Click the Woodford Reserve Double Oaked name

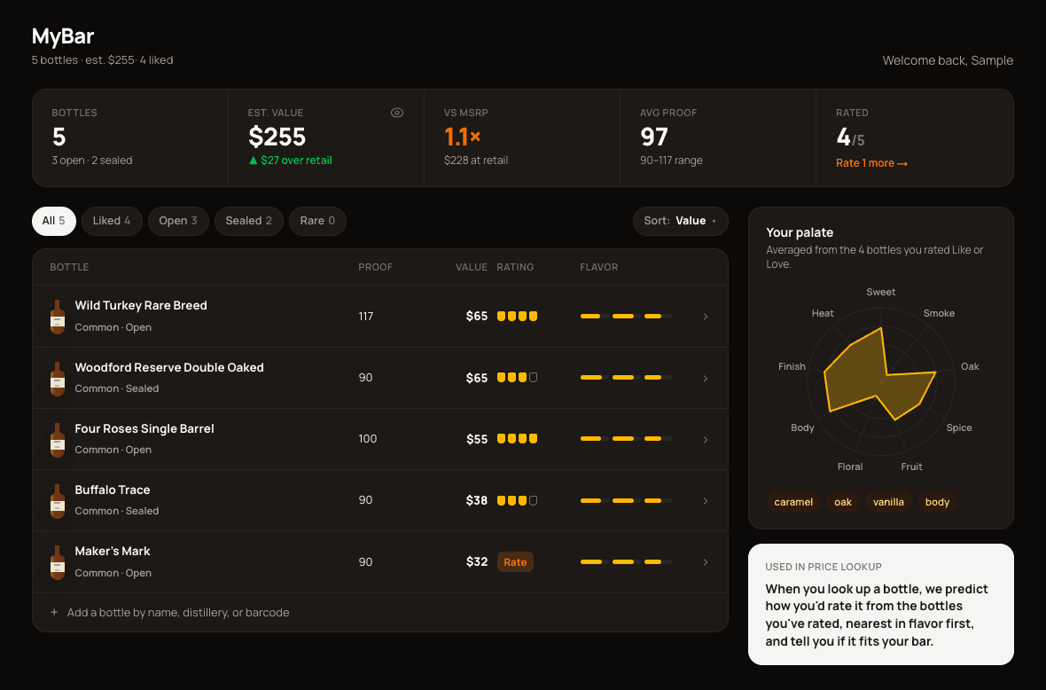[x=169, y=367]
